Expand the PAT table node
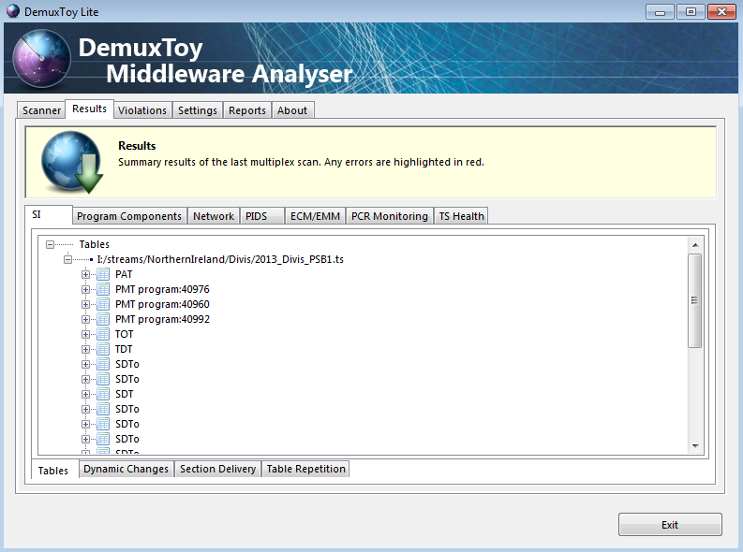This screenshot has height=552, width=743. [x=85, y=274]
